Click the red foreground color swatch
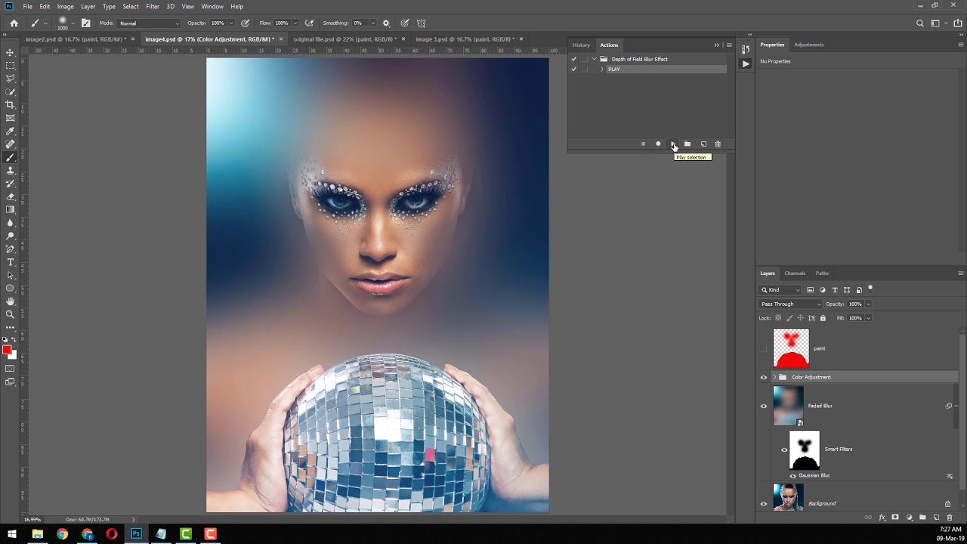The width and height of the screenshot is (967, 544). 8,351
